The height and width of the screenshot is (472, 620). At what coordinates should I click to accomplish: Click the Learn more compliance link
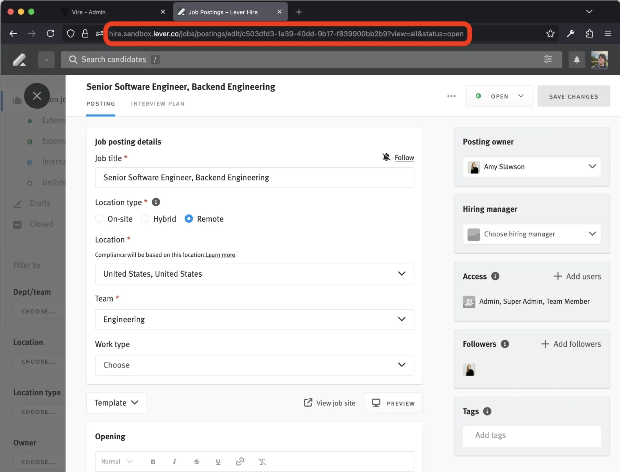pyautogui.click(x=220, y=255)
